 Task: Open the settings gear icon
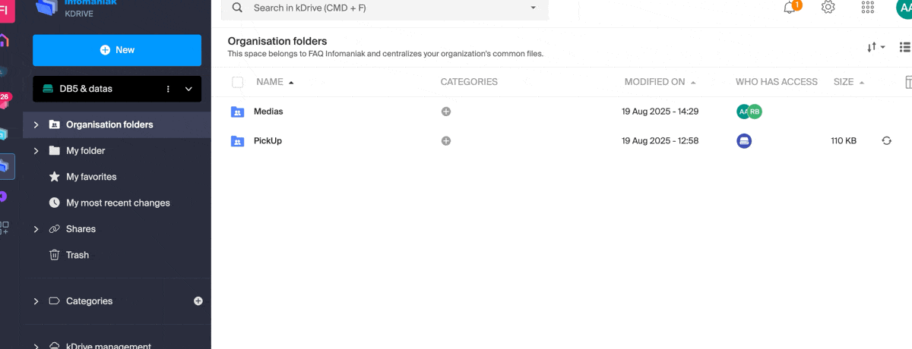tap(828, 8)
